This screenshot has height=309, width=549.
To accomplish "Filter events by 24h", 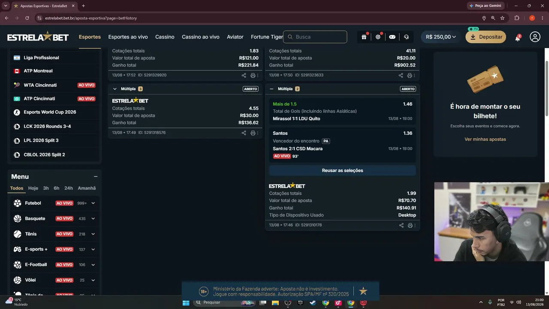I will pos(69,188).
